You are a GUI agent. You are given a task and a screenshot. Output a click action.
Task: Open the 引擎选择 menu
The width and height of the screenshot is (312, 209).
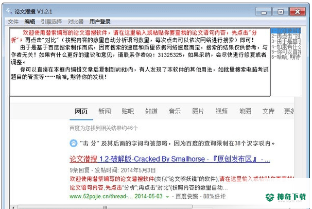51,22
